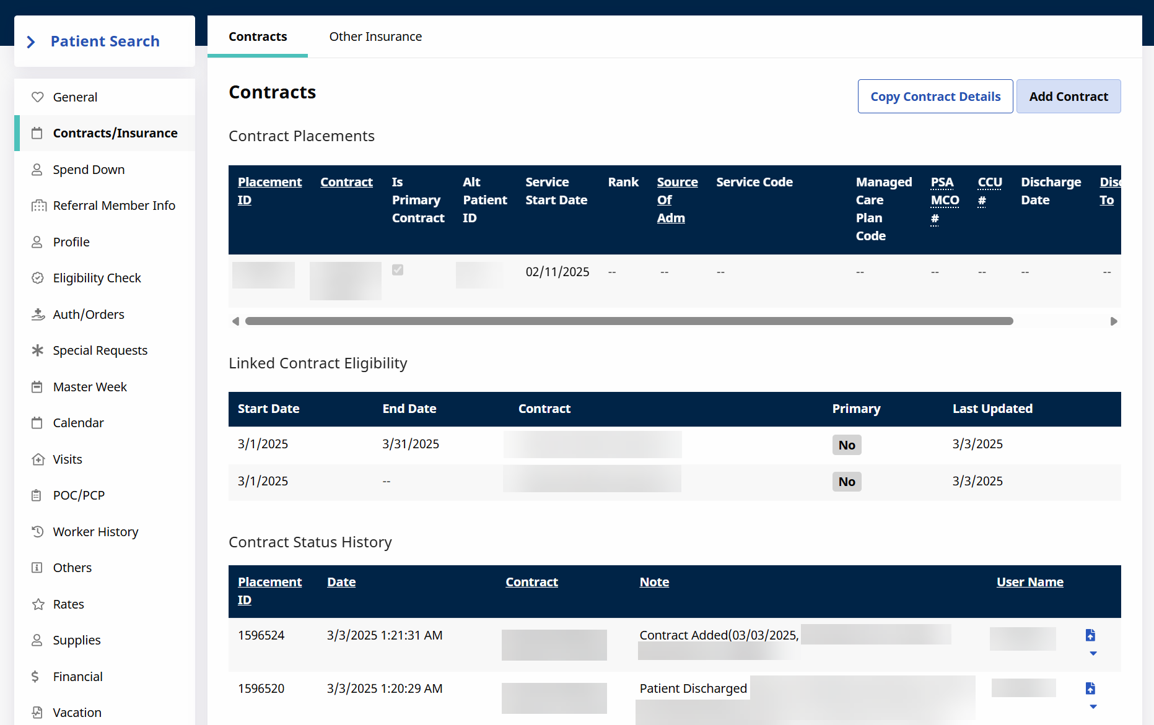The image size is (1154, 725).
Task: Click the Eligibility Check badge icon
Action: [38, 278]
